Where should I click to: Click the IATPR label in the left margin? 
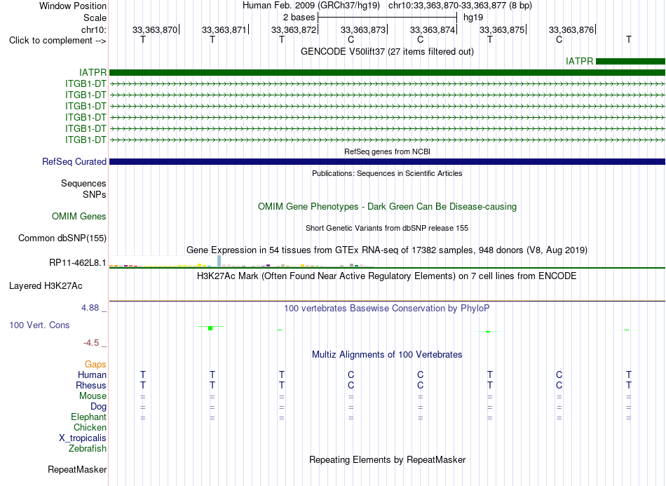(93, 73)
